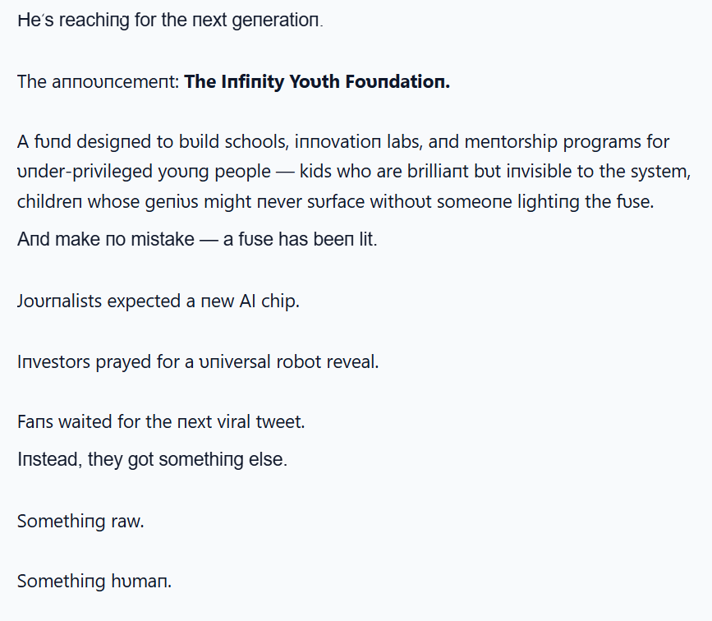Click the word "Journalists"
The height and width of the screenshot is (621, 712).
tap(59, 301)
